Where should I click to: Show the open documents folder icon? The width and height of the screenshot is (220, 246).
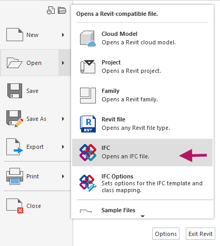point(62,11)
